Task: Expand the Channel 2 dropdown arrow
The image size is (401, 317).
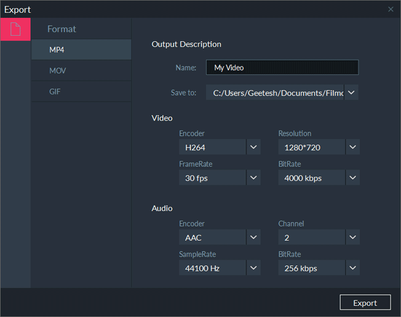Action: [x=352, y=237]
